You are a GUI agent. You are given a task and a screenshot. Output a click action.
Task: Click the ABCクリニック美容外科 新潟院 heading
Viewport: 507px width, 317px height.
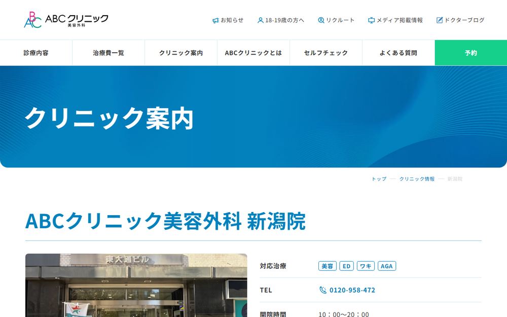(x=165, y=222)
